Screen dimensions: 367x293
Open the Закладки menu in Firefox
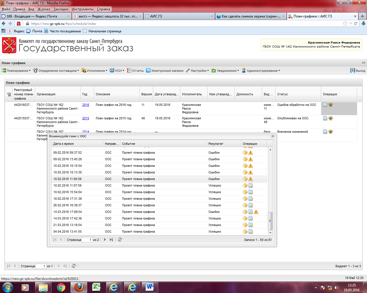[x=61, y=9]
